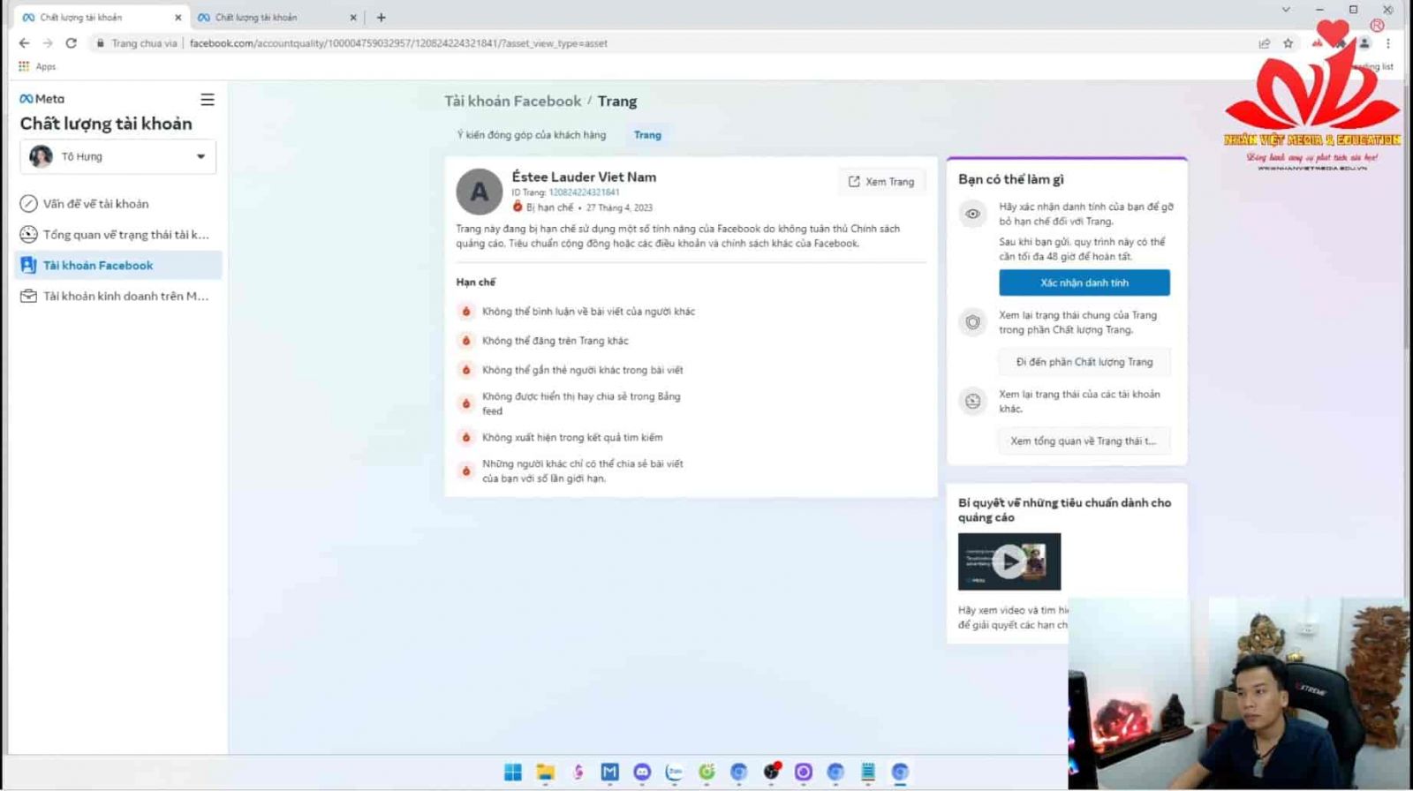Click the 'Xác nhận danh tính' button
This screenshot has height=791, width=1413.
click(1084, 282)
